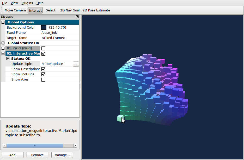Image resolution: width=244 pixels, height=160 pixels.
Task: Open the Background Color swatch
Action: pos(44,28)
